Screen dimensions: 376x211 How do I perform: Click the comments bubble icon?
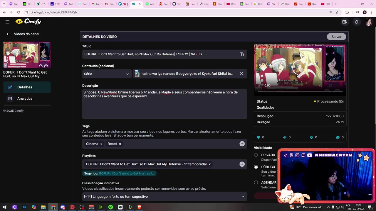click(x=338, y=137)
